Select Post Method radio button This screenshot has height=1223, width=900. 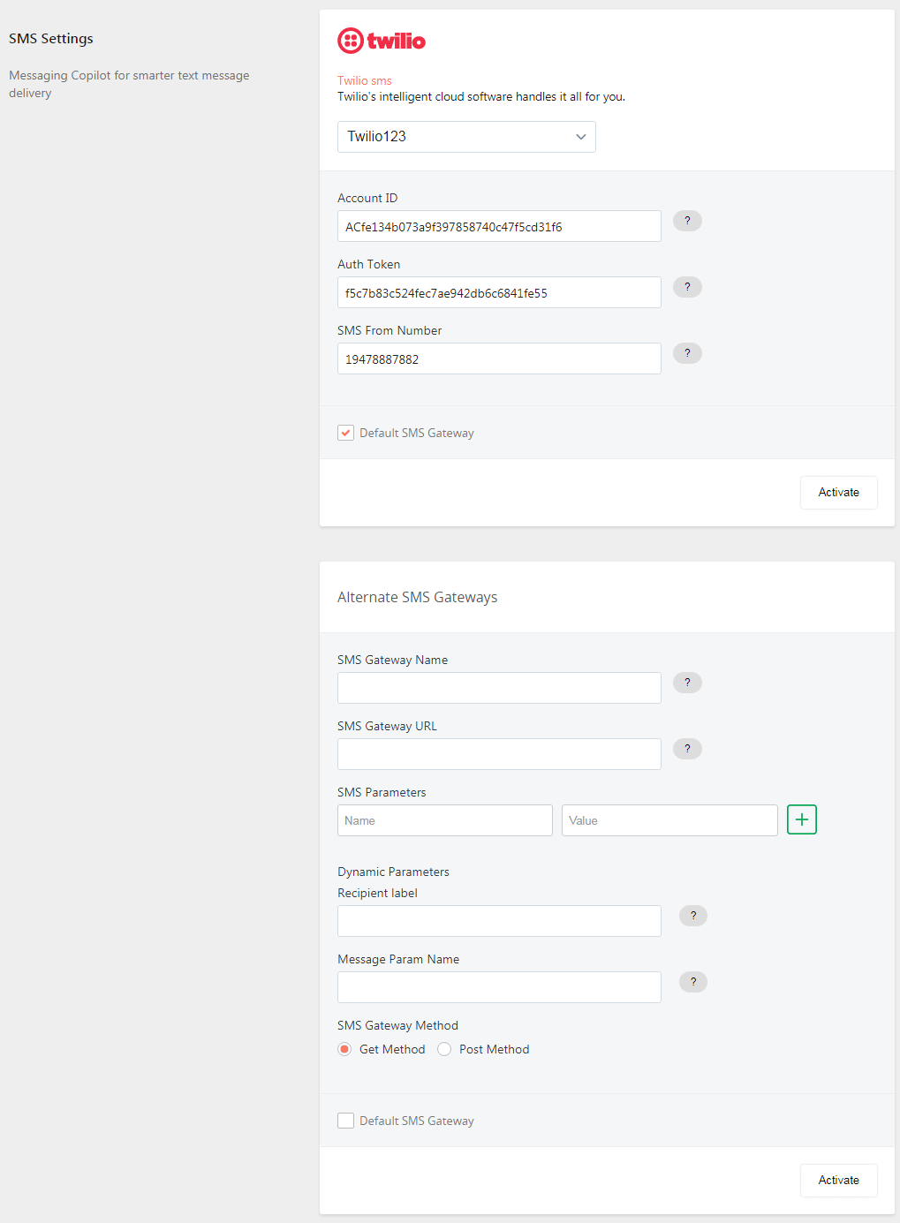(x=444, y=1049)
